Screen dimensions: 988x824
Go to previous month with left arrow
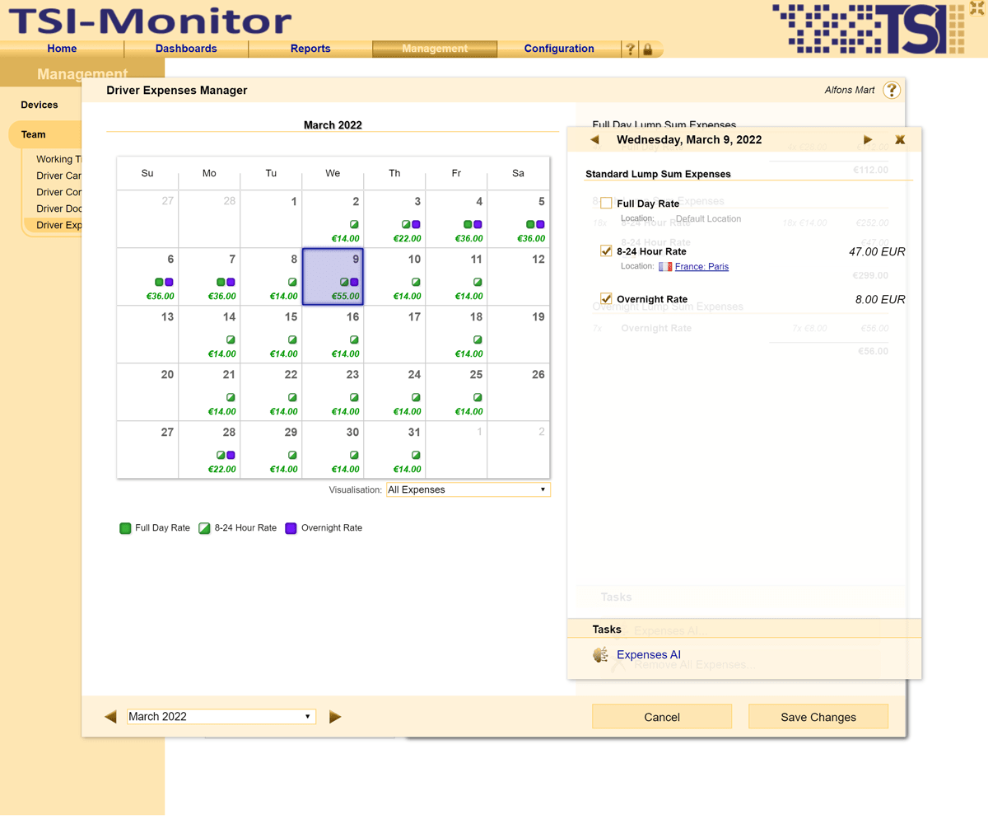point(111,717)
